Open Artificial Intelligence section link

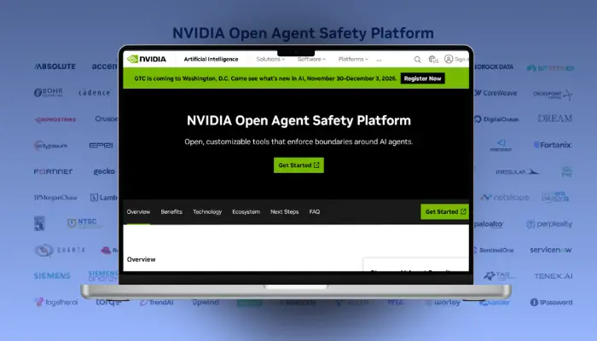coord(211,59)
